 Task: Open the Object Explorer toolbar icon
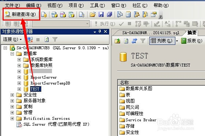click(137, 14)
